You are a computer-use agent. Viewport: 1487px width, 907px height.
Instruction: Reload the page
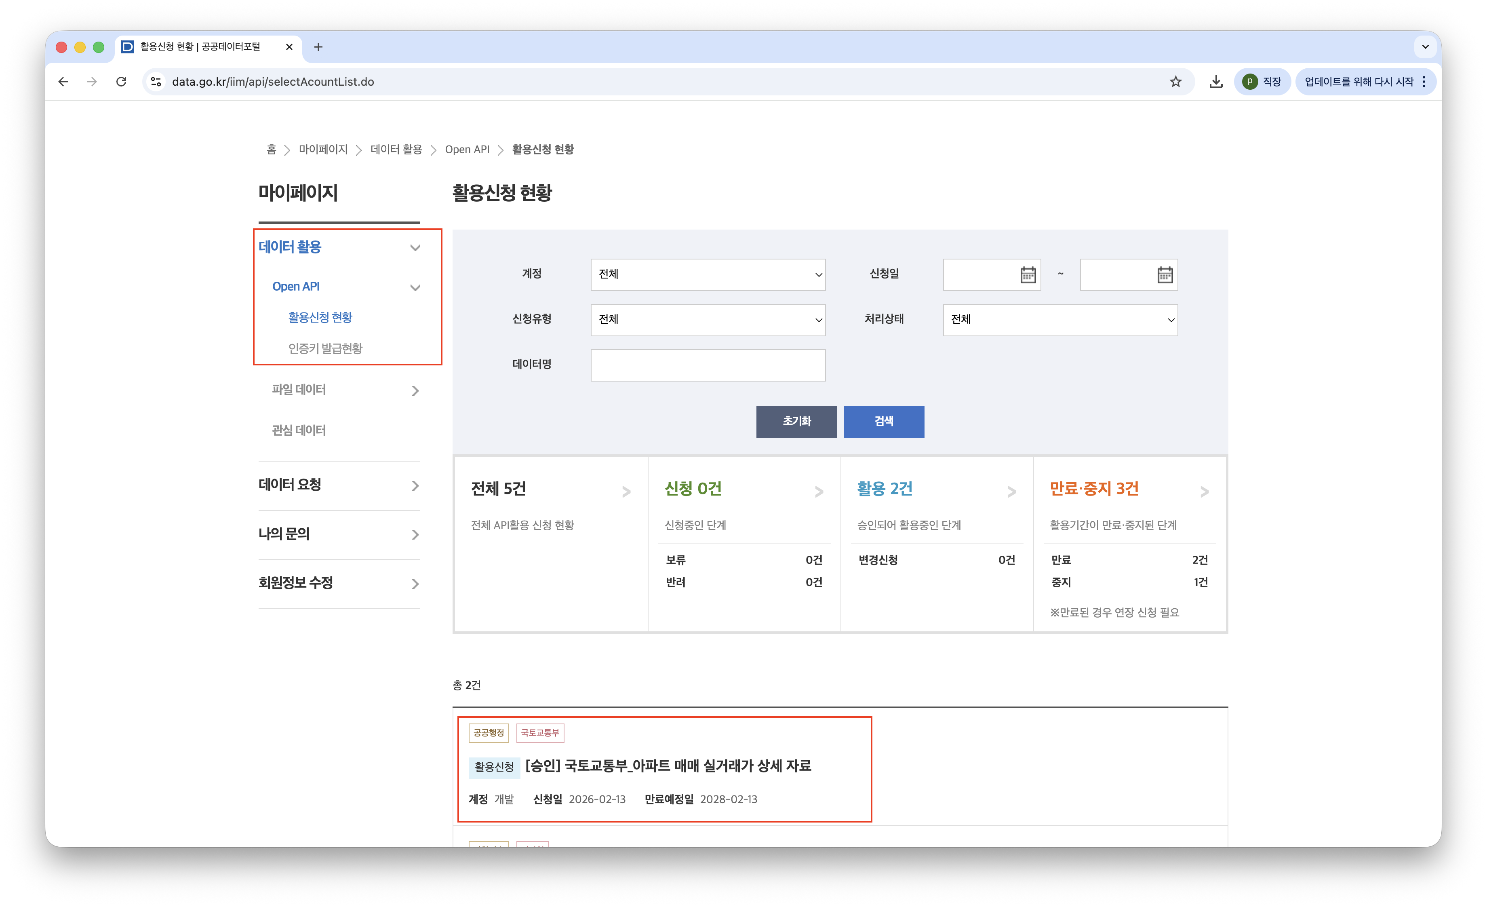click(x=121, y=82)
